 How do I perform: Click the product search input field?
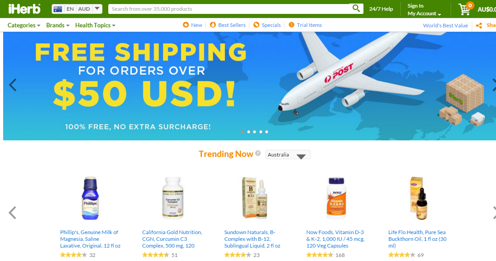click(x=229, y=9)
